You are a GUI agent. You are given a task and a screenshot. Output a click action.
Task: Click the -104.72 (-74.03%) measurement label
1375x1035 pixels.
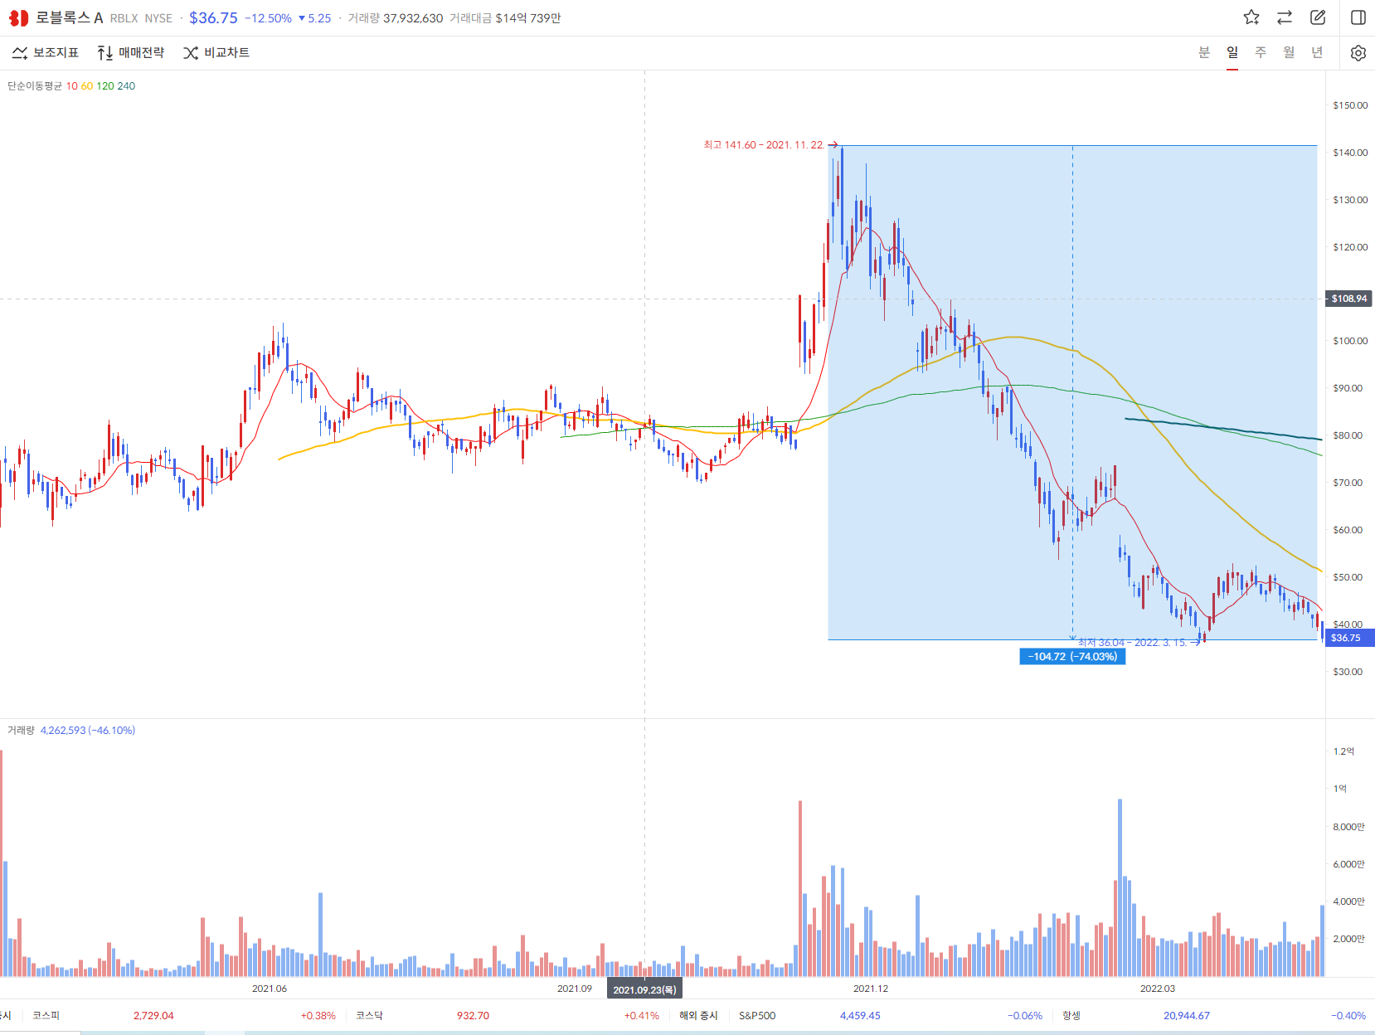click(1072, 657)
